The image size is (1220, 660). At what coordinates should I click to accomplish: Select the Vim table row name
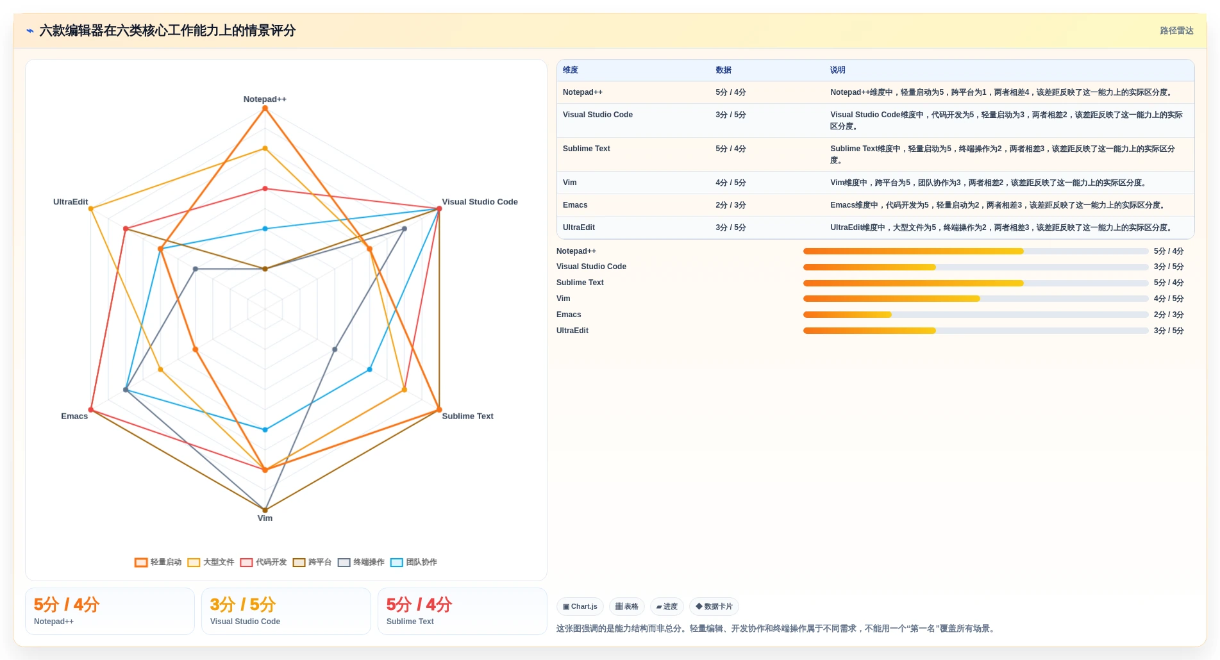pos(570,183)
